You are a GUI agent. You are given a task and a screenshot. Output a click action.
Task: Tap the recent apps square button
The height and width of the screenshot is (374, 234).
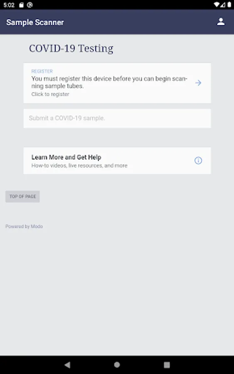[167, 365]
